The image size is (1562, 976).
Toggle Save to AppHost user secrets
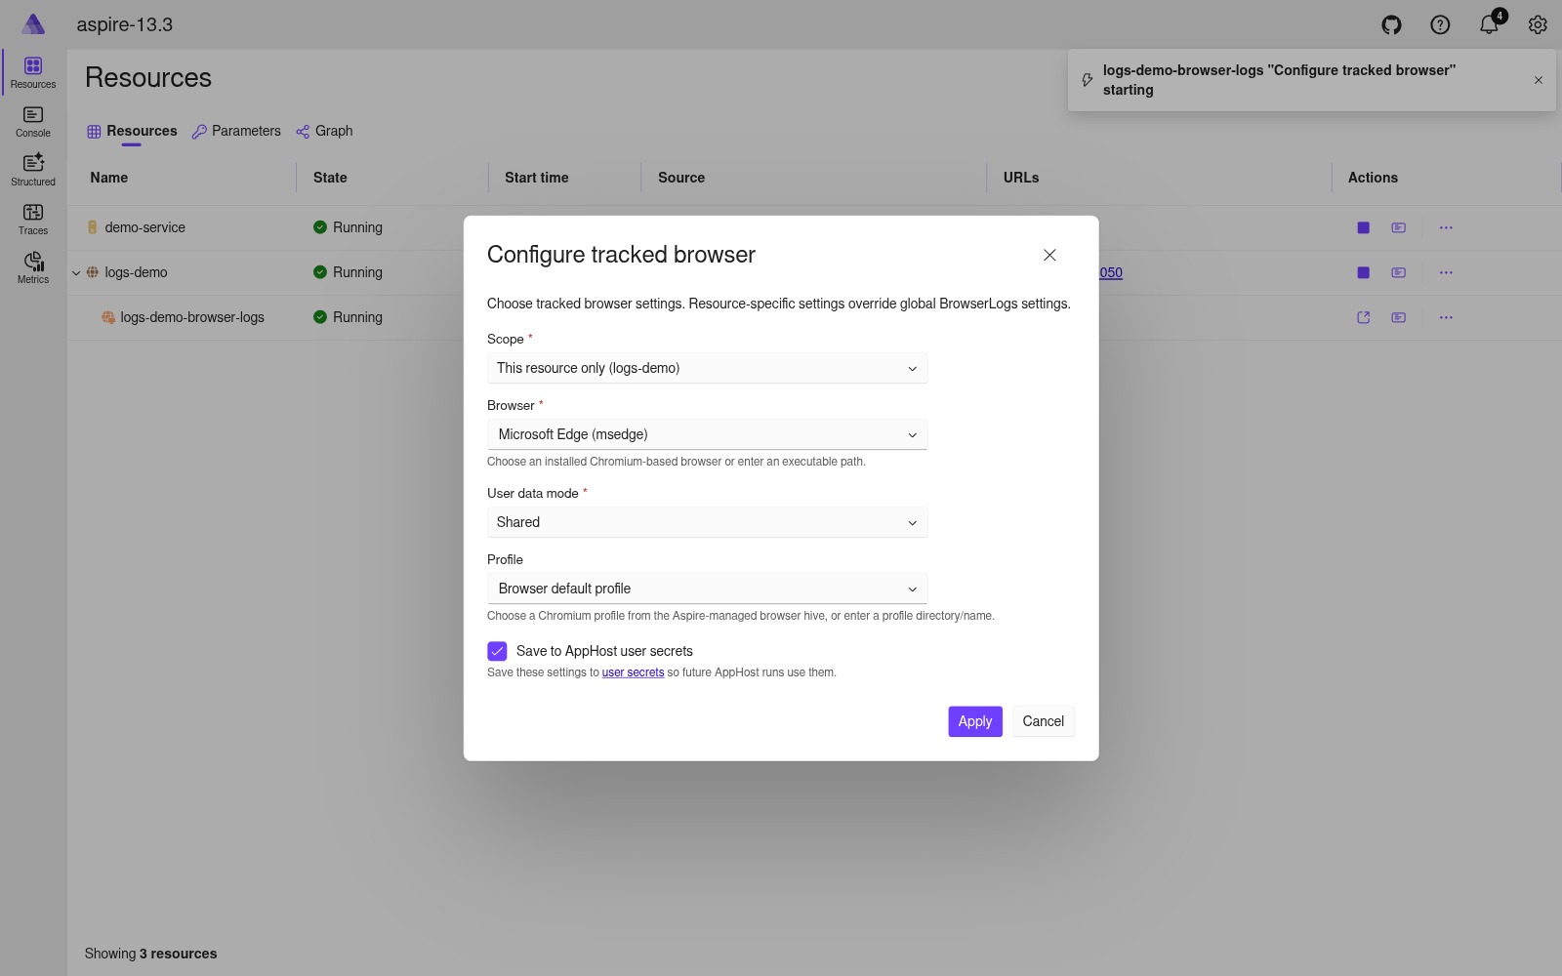point(497,651)
